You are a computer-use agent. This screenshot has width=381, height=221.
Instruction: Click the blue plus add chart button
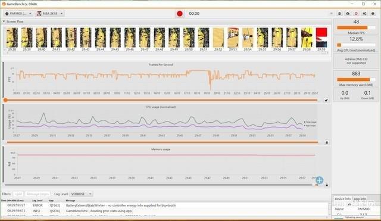(320, 180)
